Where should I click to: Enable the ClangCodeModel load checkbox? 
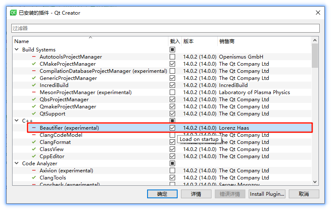173,135
